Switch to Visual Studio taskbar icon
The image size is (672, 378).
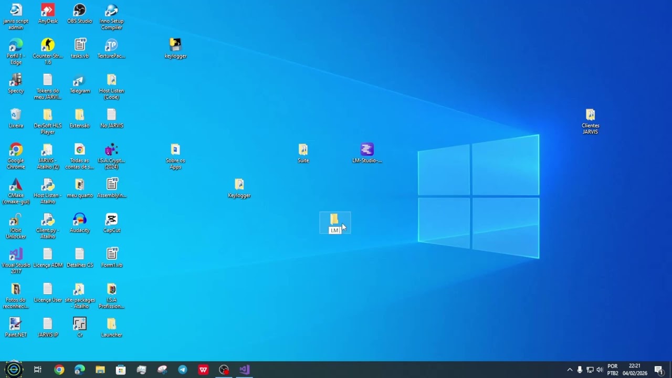click(x=245, y=370)
